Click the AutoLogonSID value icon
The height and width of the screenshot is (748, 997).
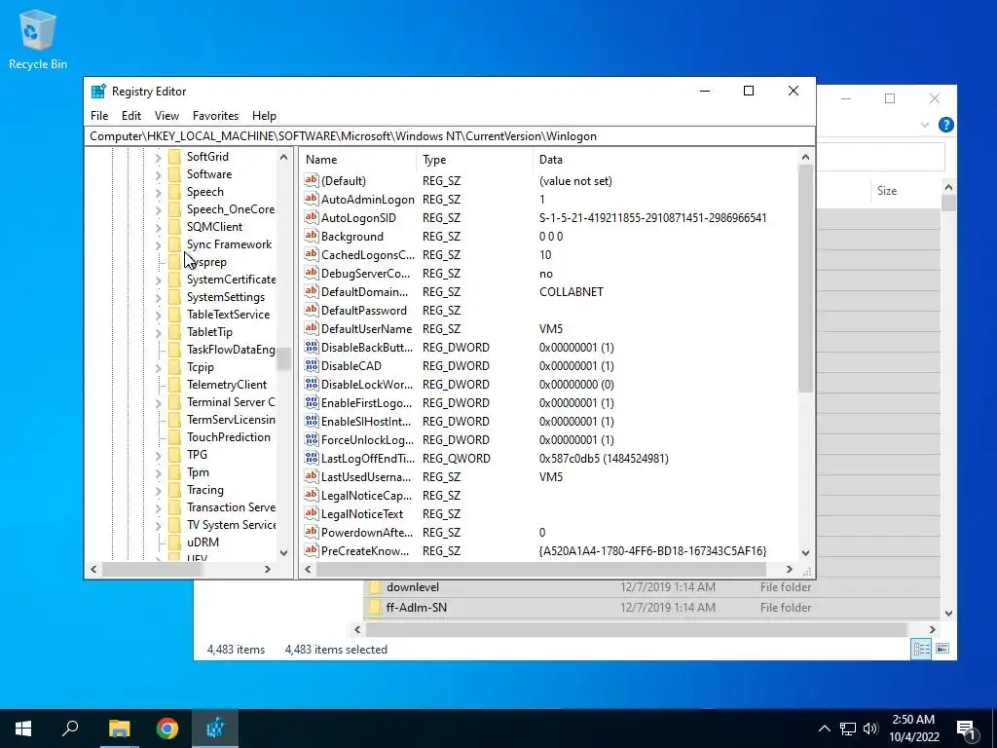(311, 217)
